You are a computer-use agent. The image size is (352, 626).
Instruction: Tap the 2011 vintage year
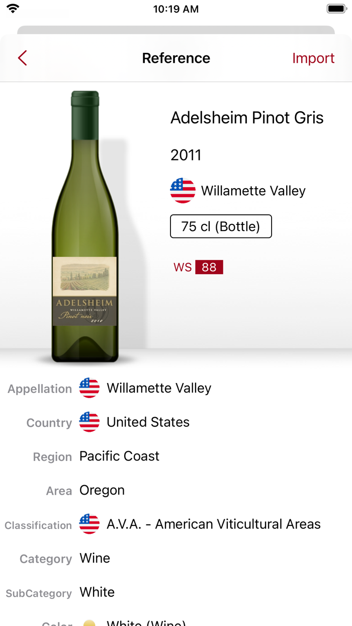coord(186,155)
